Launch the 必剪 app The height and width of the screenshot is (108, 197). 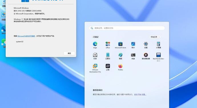[x=108, y=67]
